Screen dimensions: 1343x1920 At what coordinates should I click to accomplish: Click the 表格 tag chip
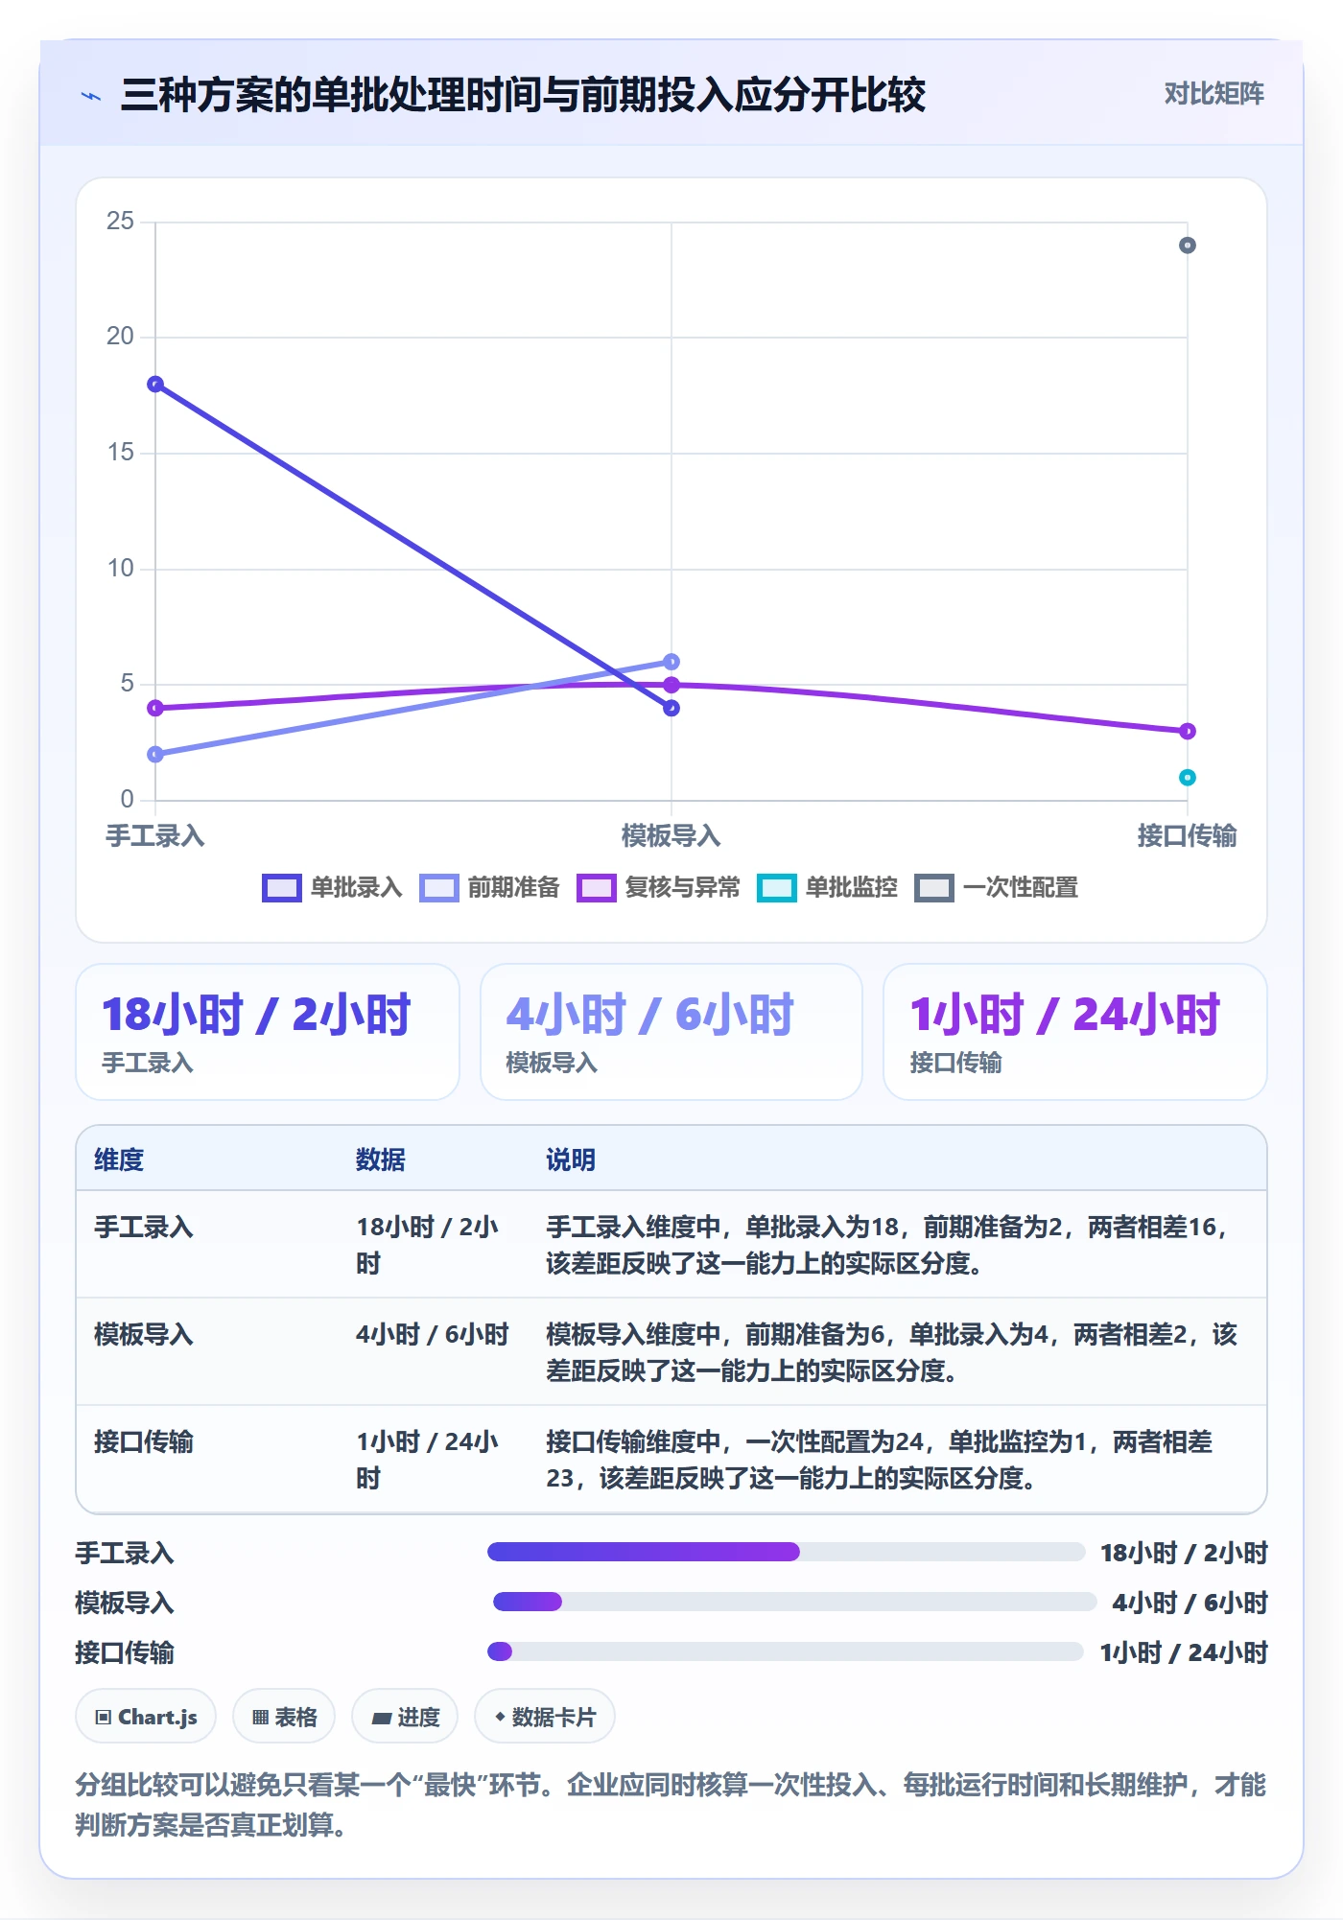tap(284, 1717)
